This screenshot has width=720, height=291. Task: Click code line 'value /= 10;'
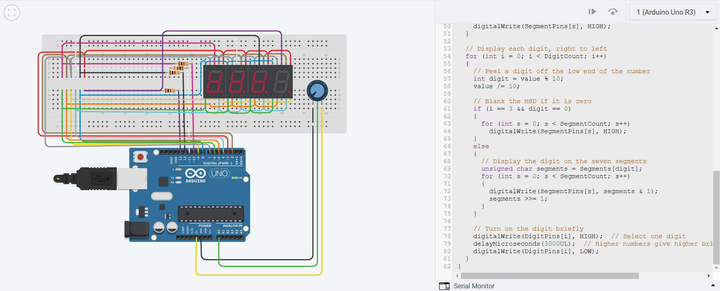click(496, 86)
